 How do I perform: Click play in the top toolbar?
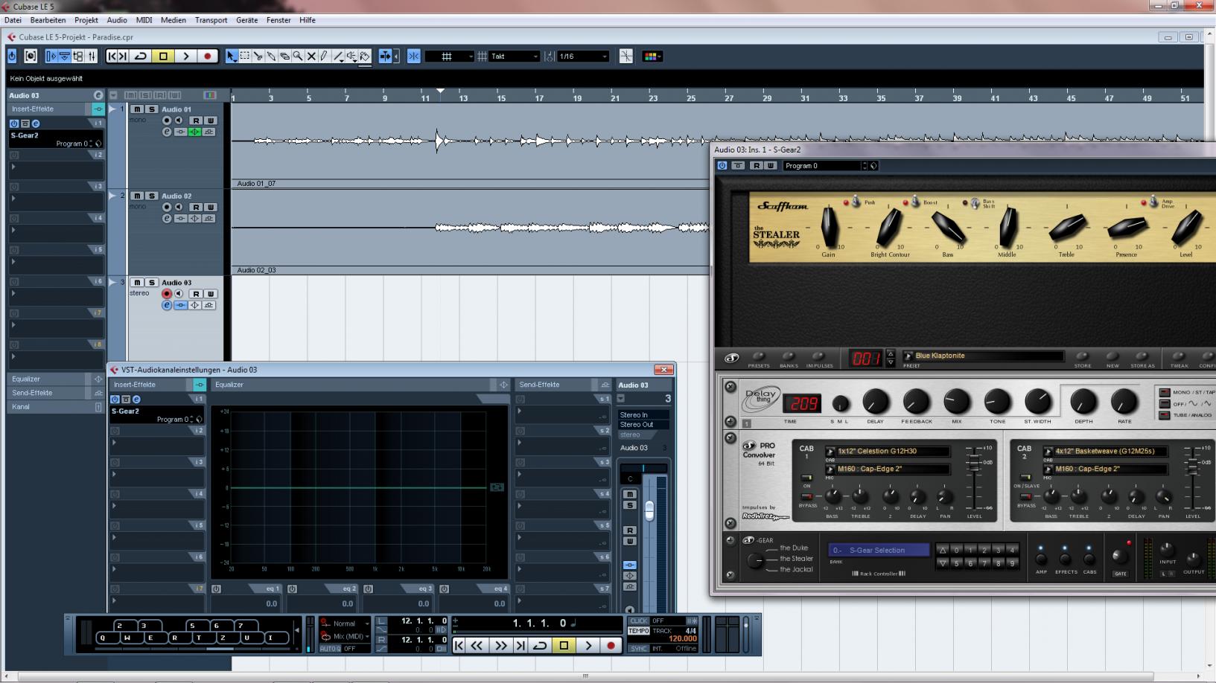(185, 57)
